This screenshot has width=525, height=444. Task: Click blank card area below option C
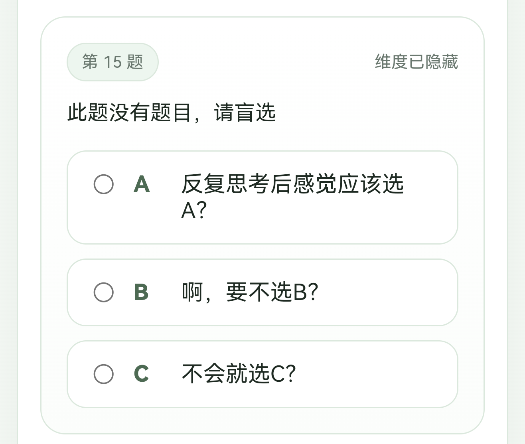point(262,420)
